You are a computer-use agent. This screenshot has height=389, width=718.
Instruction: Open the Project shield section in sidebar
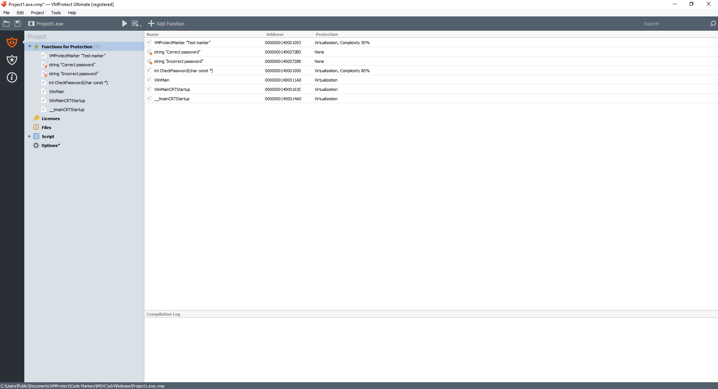[12, 42]
